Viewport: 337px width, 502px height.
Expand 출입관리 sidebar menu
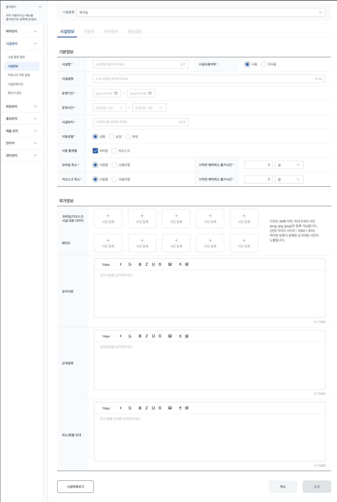(22, 119)
